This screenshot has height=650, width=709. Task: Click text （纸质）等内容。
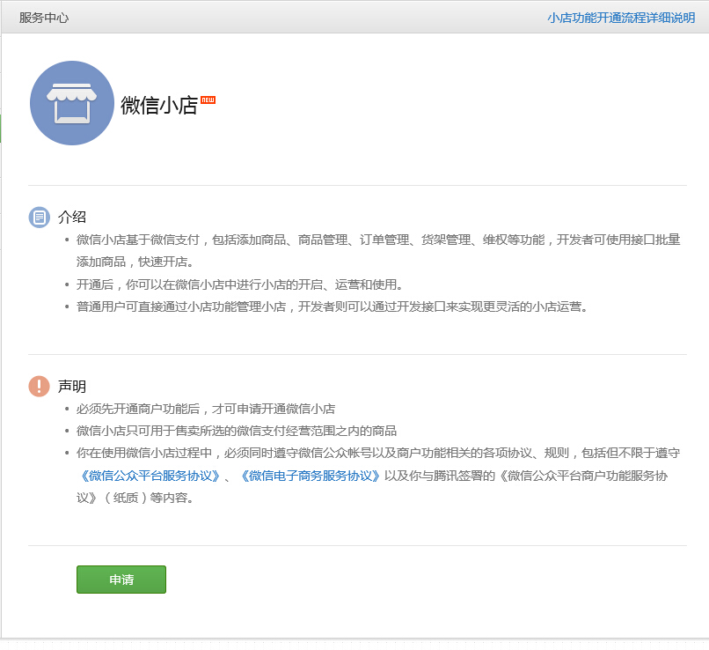click(149, 498)
